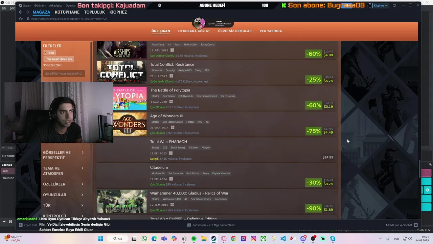Viewport: 433px width, 244px height.
Task: Expand the ÖZELLİKLER filter section
Action: [63, 184]
